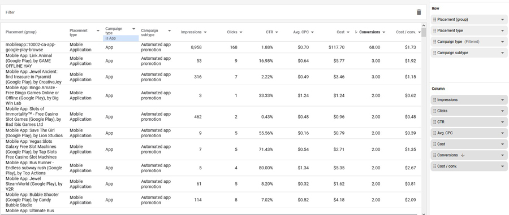Open dropdown on Placement (group) row chip
509x215 pixels.
click(502, 19)
